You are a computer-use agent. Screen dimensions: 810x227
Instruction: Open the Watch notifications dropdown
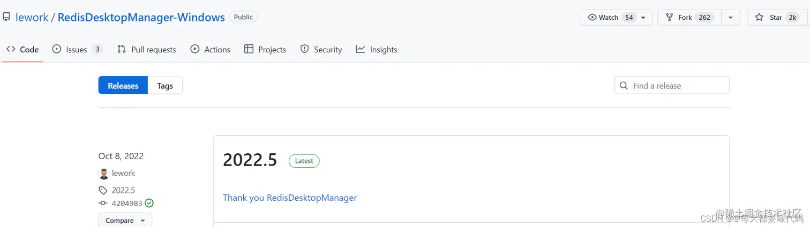click(x=617, y=17)
